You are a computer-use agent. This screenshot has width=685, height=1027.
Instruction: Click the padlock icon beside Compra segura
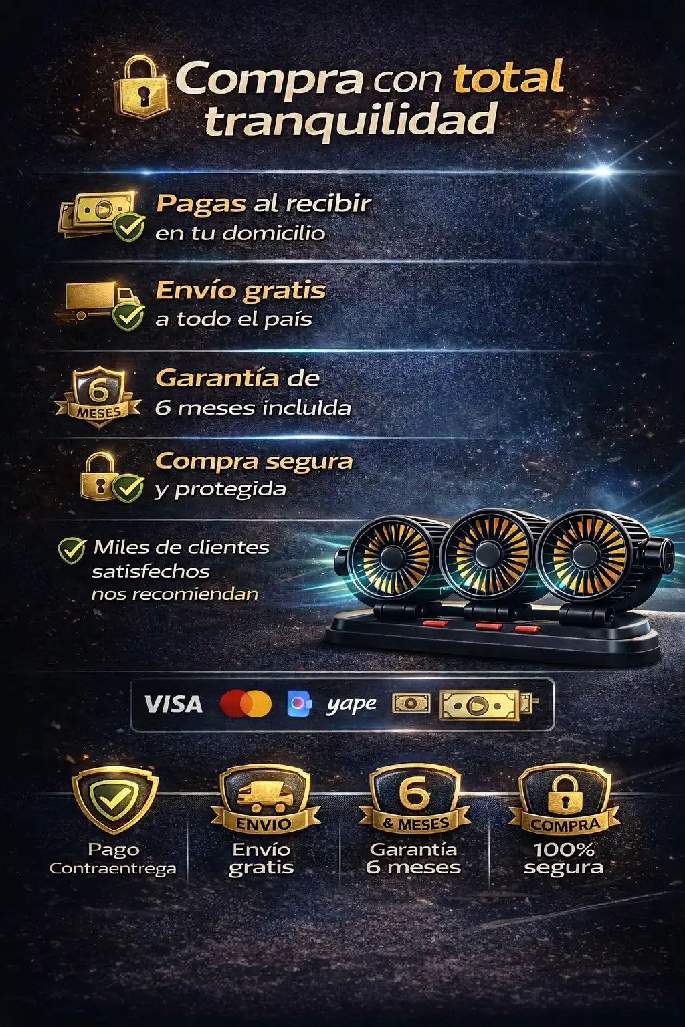[x=111, y=478]
